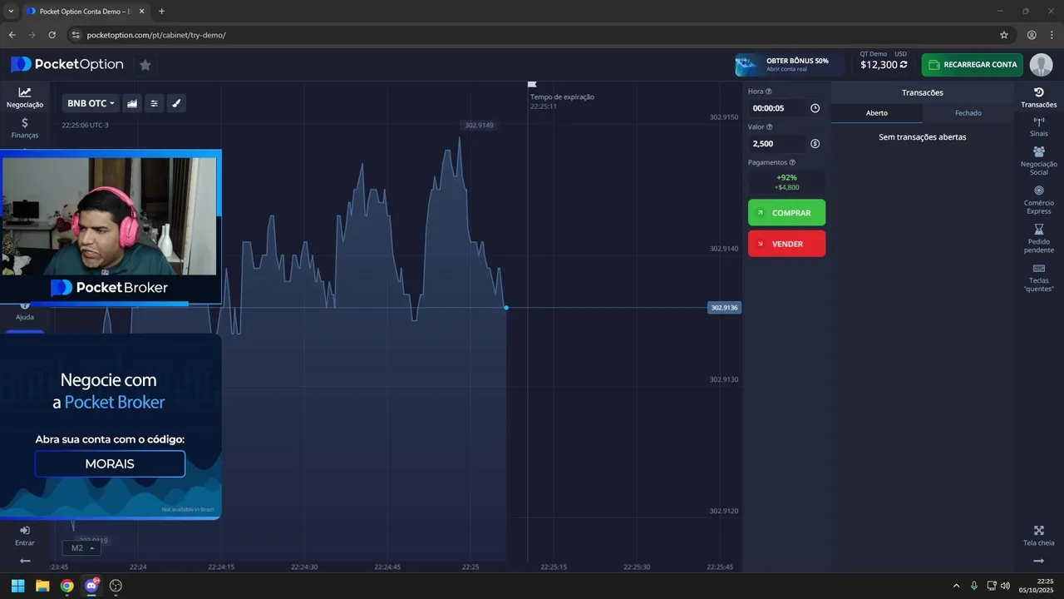Bookmark this page in Chrome
Screen dimensions: 1064x599
pos(1003,35)
